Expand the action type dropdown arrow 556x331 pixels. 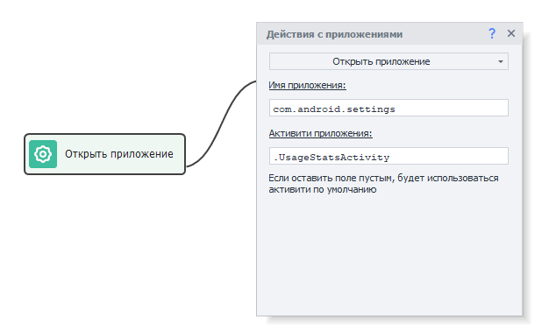click(x=501, y=61)
